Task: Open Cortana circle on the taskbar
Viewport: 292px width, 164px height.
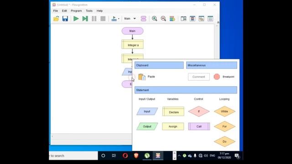Action: point(103,156)
